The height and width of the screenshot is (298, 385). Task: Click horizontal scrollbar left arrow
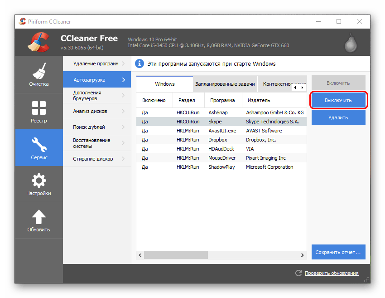[x=140, y=255]
